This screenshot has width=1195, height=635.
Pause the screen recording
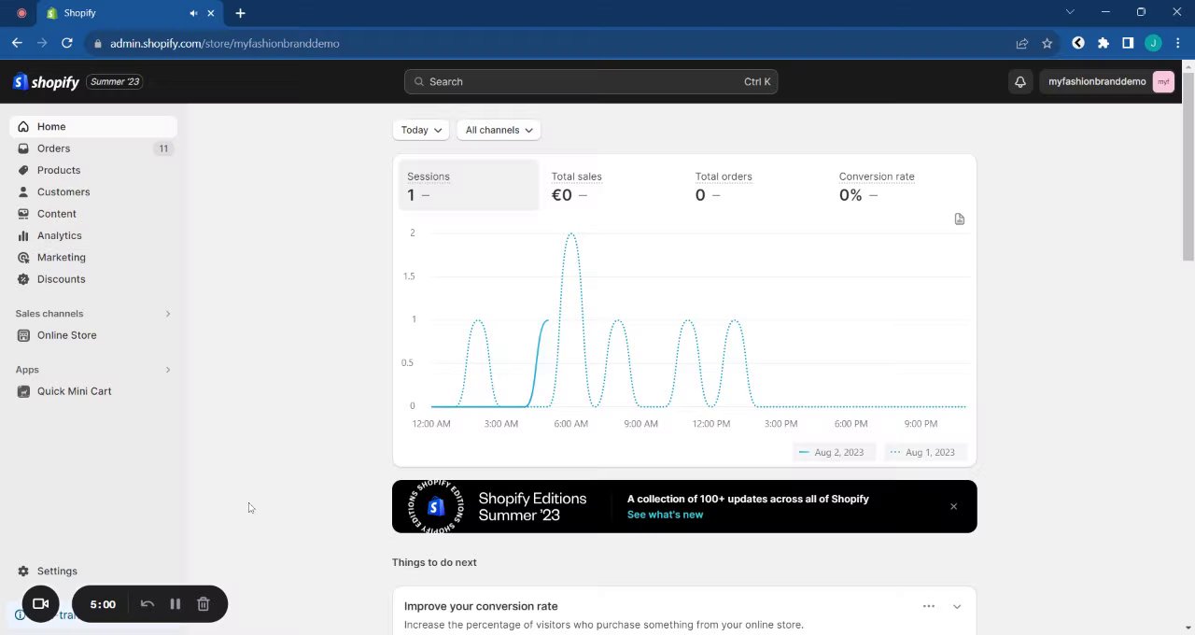tap(175, 604)
